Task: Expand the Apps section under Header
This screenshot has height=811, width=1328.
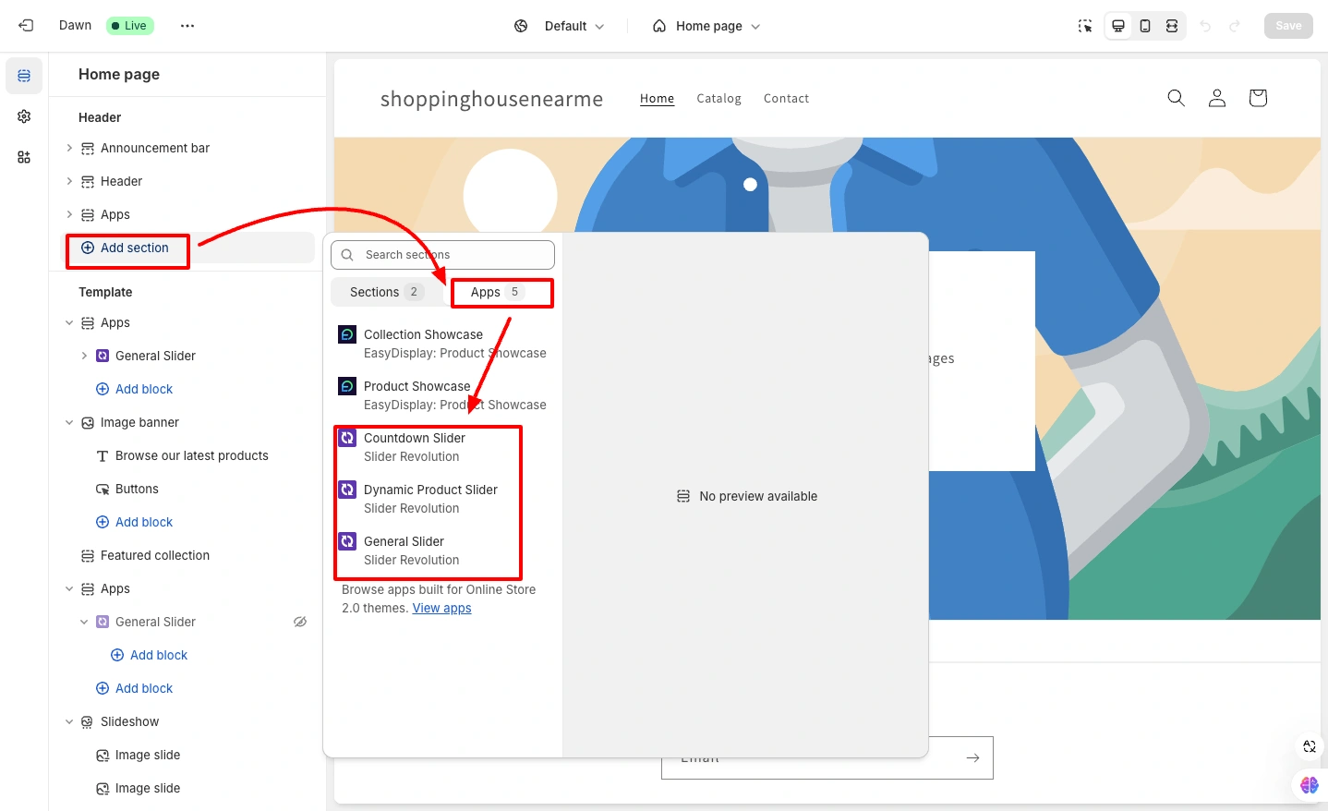Action: [69, 214]
